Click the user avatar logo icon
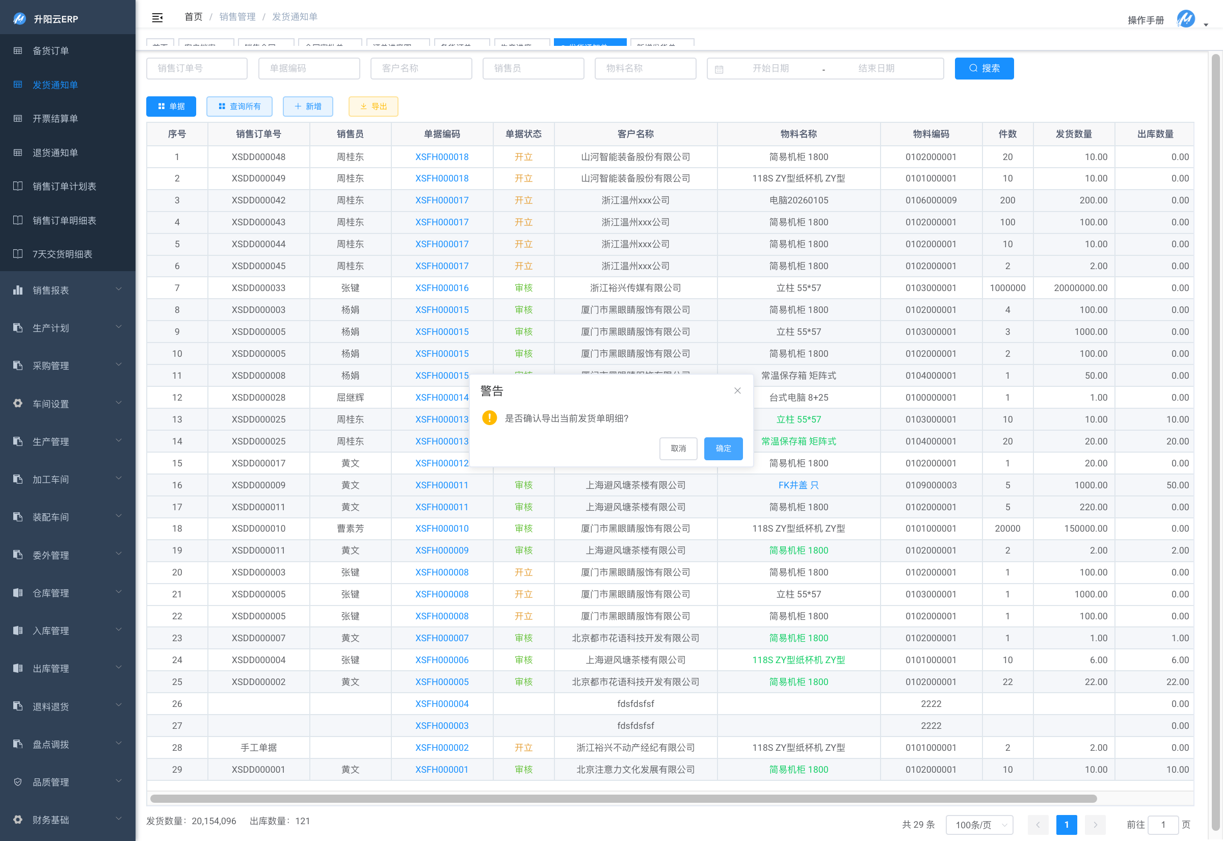 click(1186, 19)
